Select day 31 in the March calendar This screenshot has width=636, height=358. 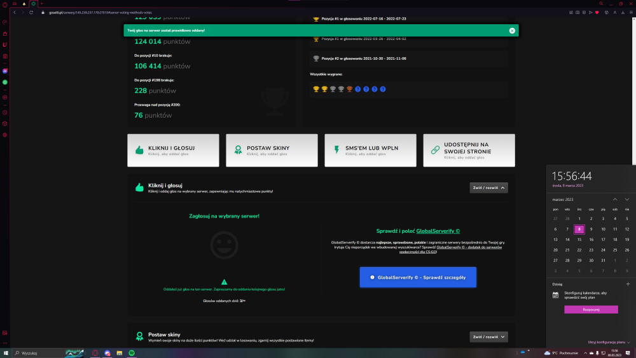tap(603, 260)
